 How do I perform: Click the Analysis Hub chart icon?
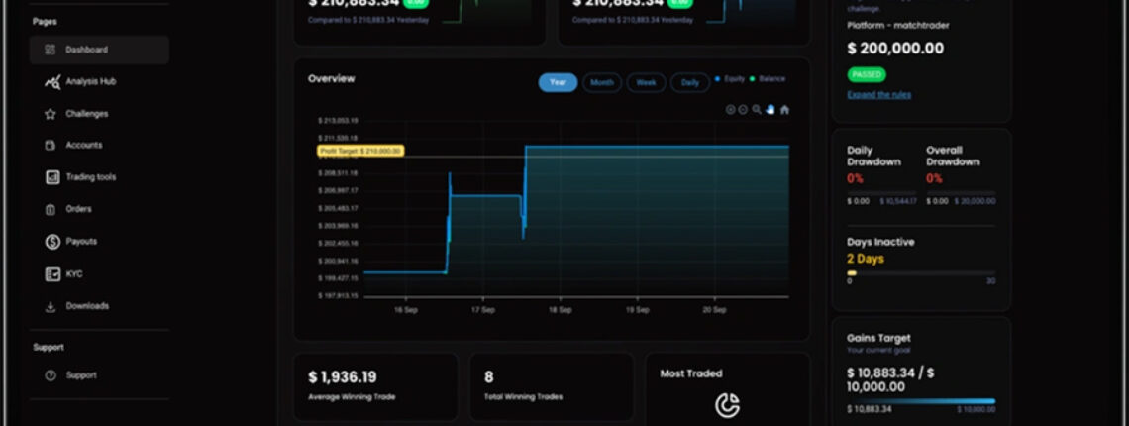pyautogui.click(x=51, y=82)
